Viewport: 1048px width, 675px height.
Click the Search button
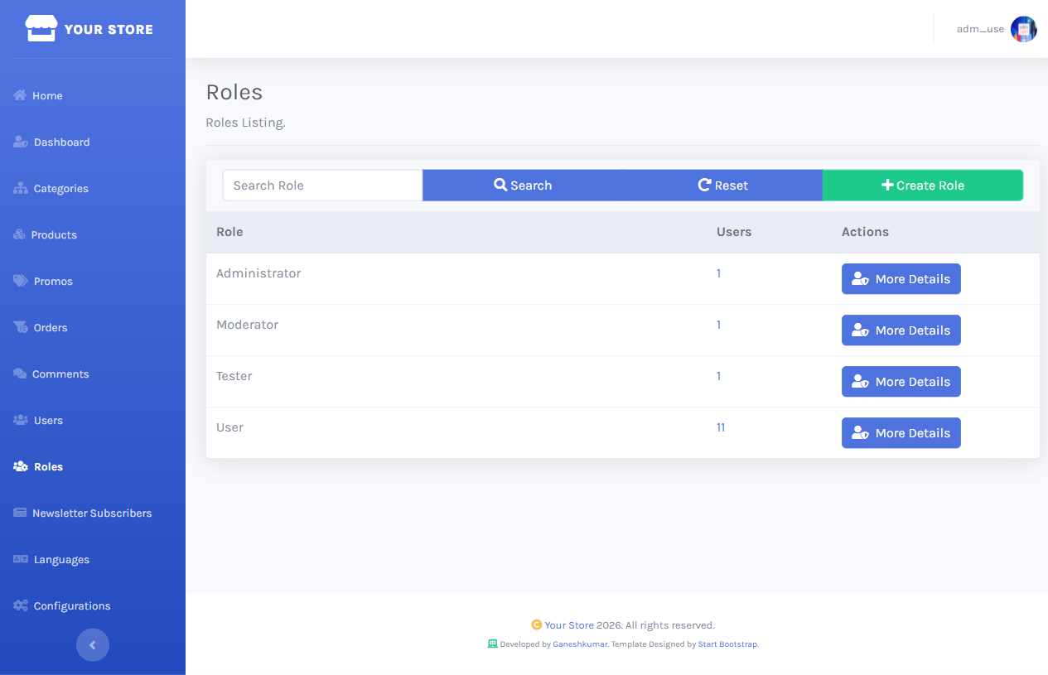(x=523, y=186)
